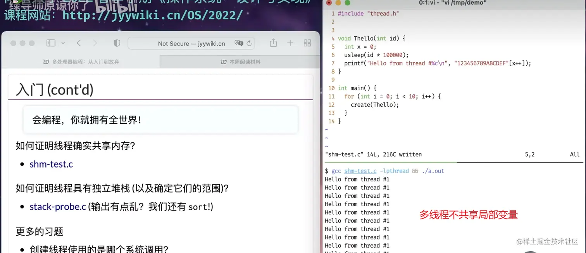This screenshot has width=586, height=253.
Task: Add a new Safari tab with plus
Action: pos(290,43)
